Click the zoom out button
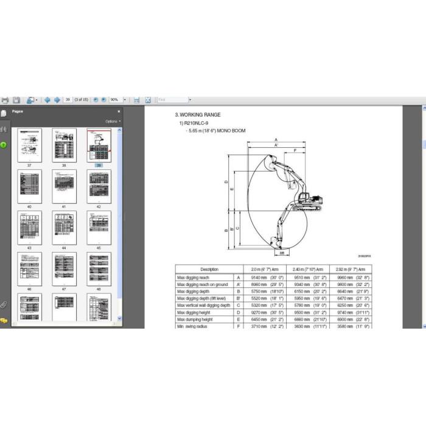Viewport: 426px width, 426px height. point(96,100)
